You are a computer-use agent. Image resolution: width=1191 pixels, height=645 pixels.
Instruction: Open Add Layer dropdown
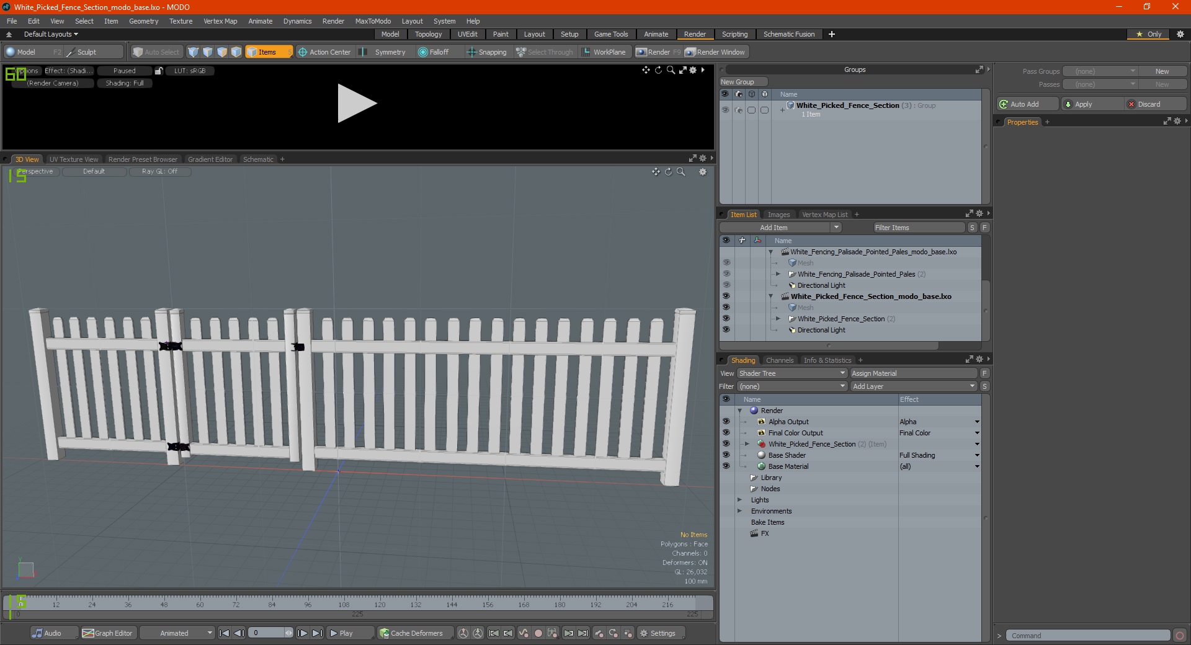tap(914, 386)
